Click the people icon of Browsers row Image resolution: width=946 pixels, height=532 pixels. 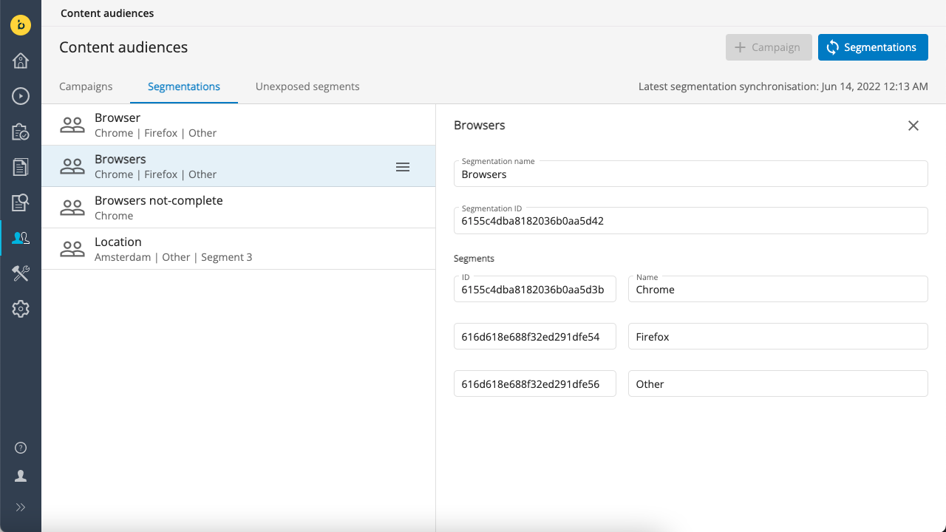pyautogui.click(x=72, y=166)
